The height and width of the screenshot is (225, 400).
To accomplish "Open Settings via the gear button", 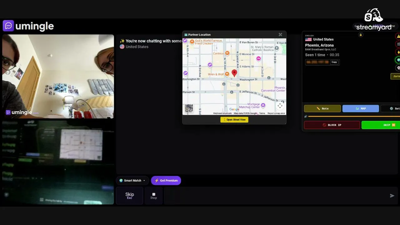I will click(391, 109).
